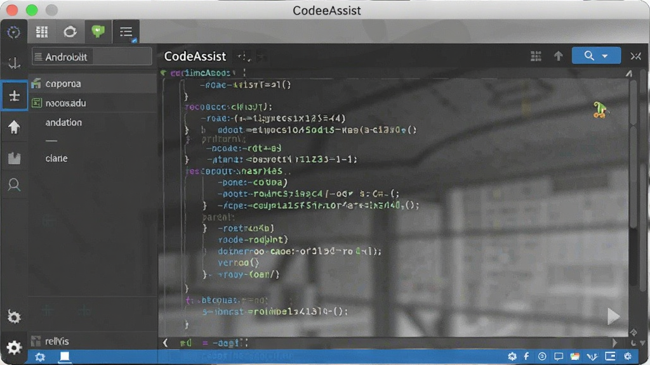Click the code line 'vernoo()'
The image size is (650, 365).
[x=239, y=263]
